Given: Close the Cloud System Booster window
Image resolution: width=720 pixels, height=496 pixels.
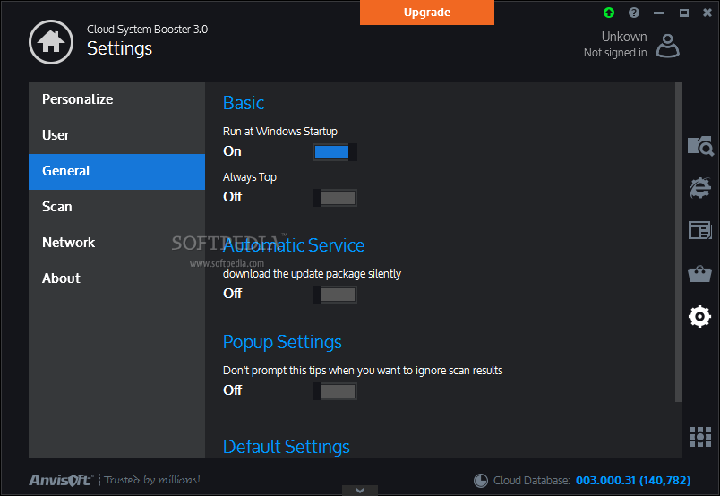Looking at the screenshot, I should tap(707, 13).
